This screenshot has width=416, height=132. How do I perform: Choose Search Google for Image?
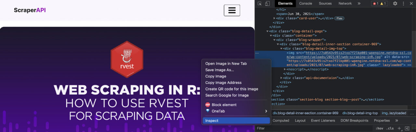(227, 95)
